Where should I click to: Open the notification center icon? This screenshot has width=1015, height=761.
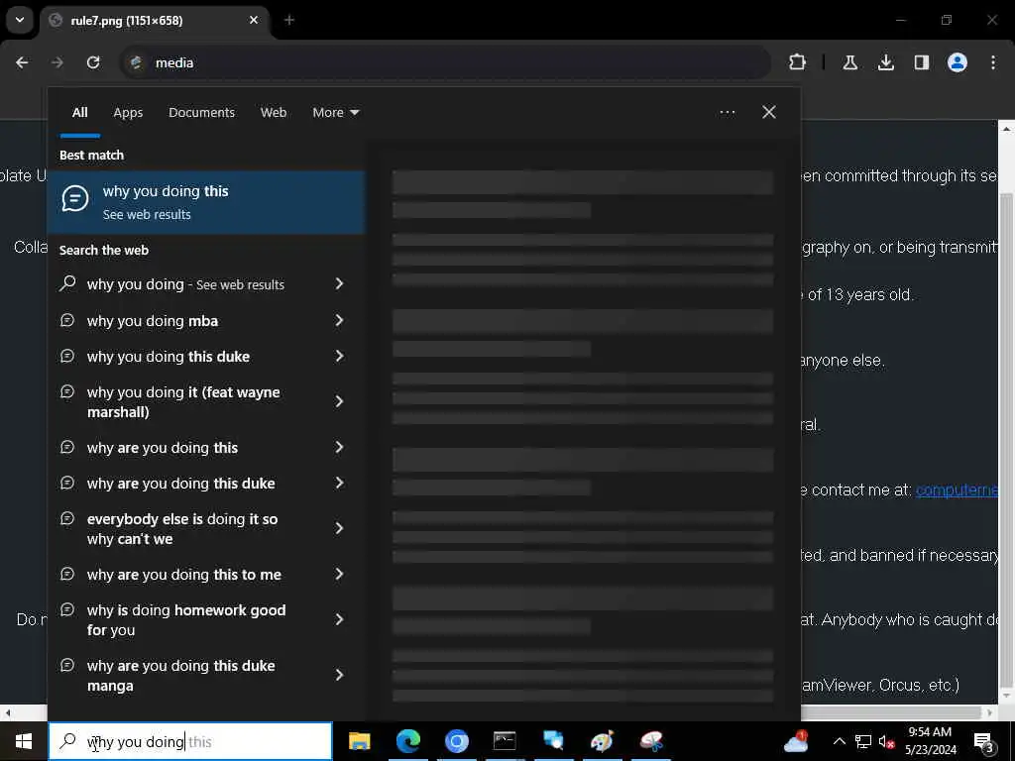984,741
